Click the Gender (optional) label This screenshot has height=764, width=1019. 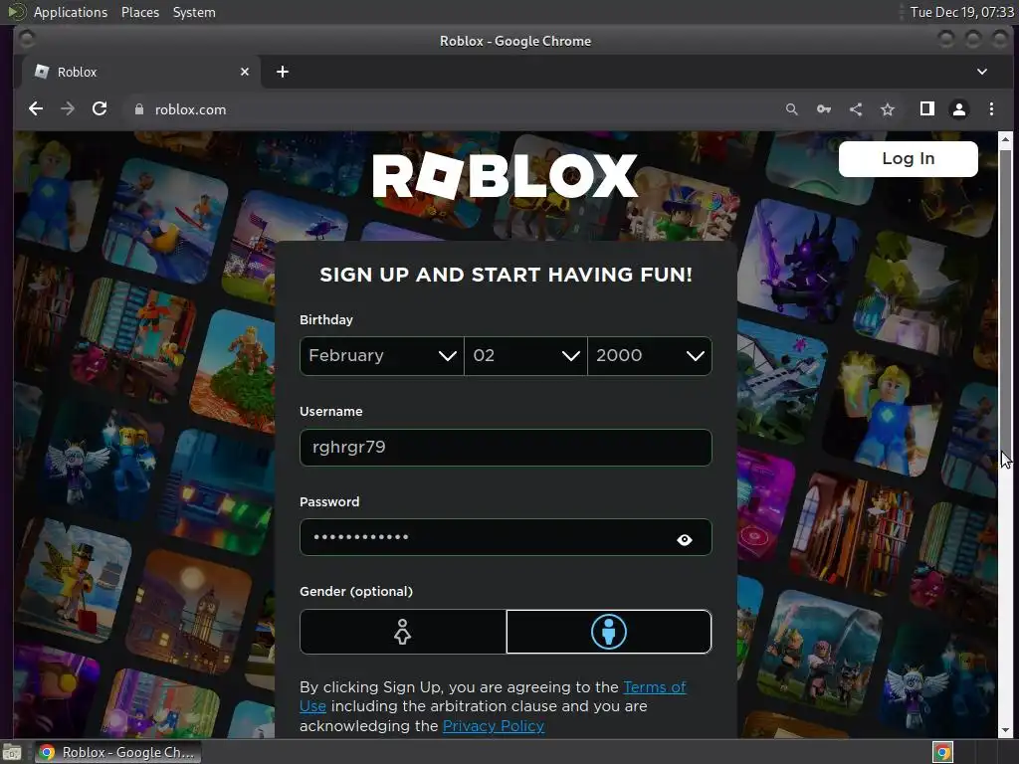(x=356, y=591)
